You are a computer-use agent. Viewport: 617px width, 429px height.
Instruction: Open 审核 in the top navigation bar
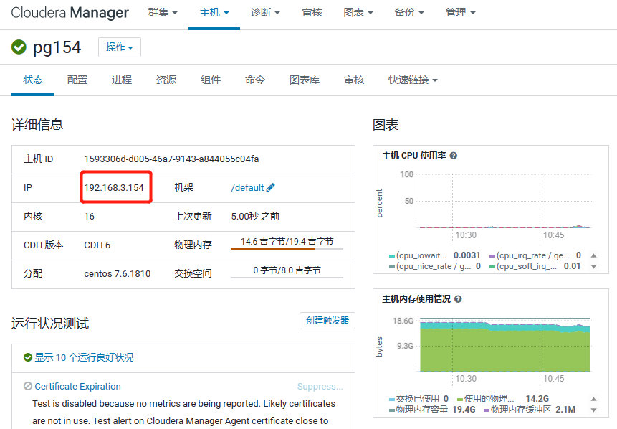(x=312, y=13)
